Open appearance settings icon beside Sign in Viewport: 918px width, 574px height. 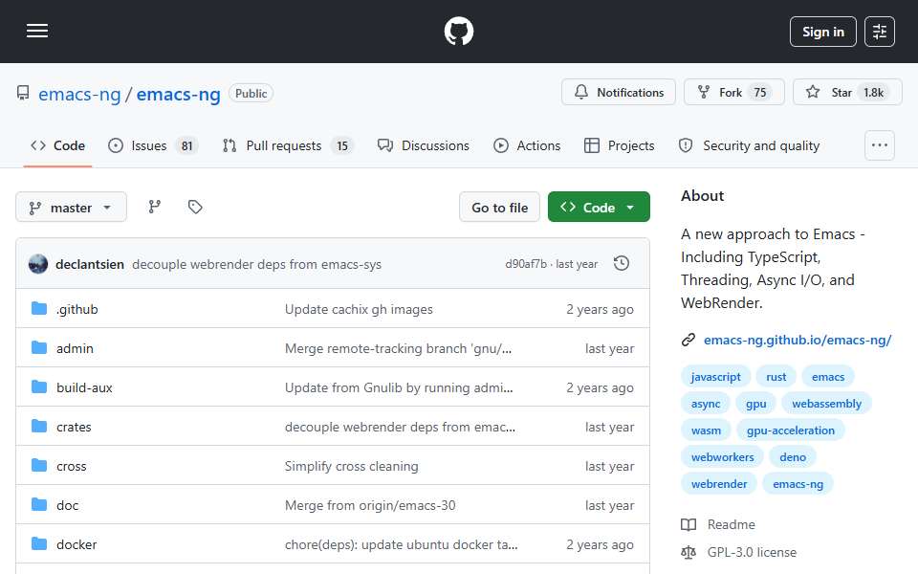click(880, 32)
